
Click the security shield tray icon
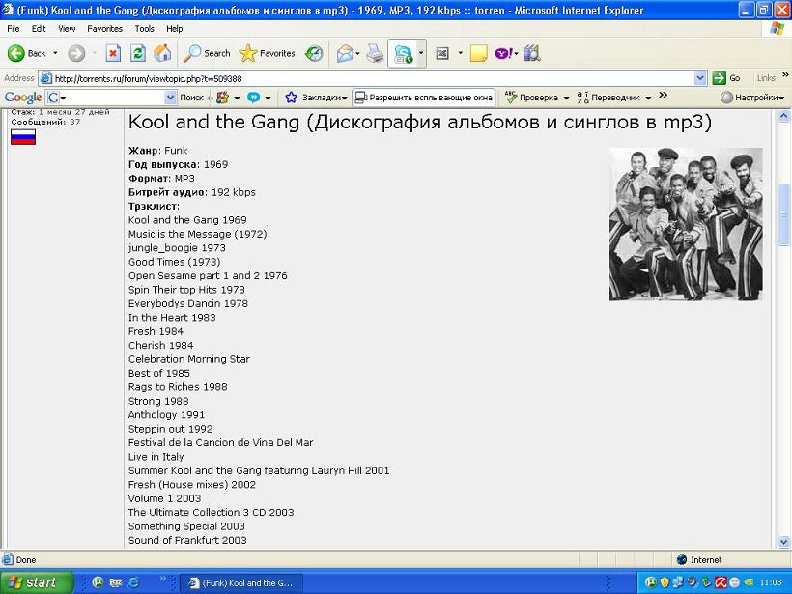[x=665, y=582]
